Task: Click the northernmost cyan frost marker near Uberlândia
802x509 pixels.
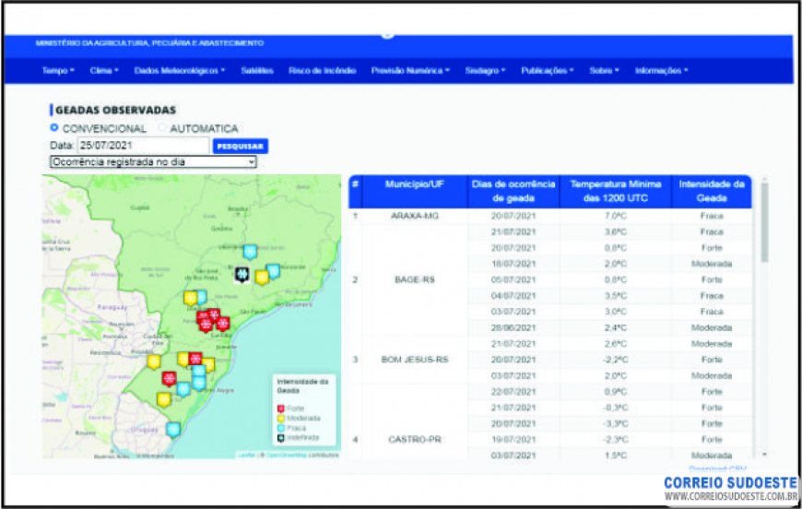Action: [250, 252]
